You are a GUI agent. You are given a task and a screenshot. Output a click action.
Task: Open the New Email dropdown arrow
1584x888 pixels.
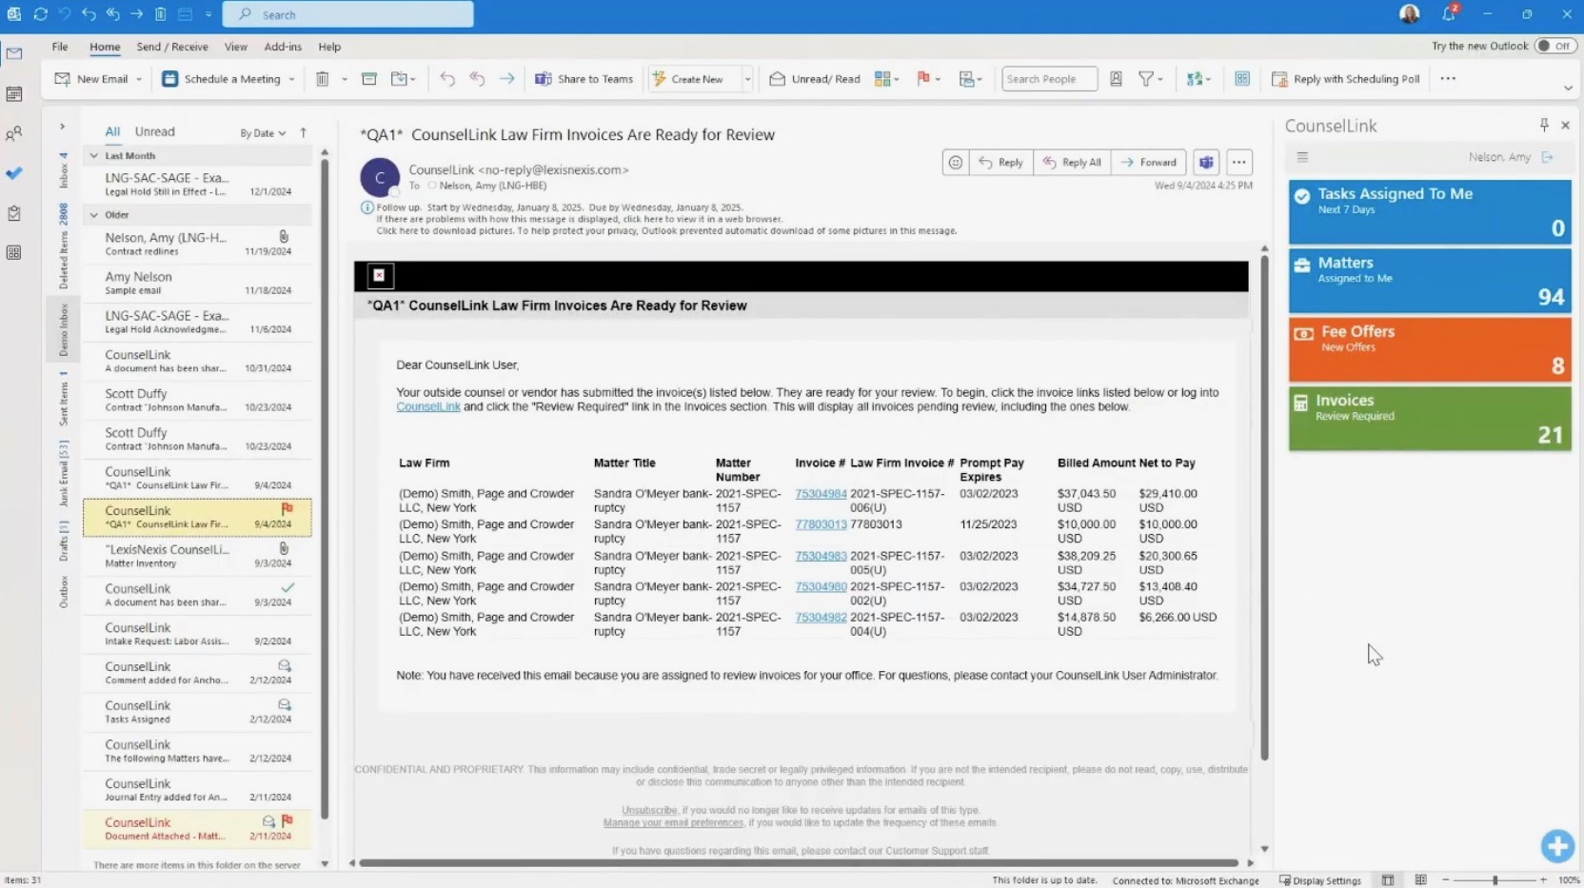click(139, 79)
